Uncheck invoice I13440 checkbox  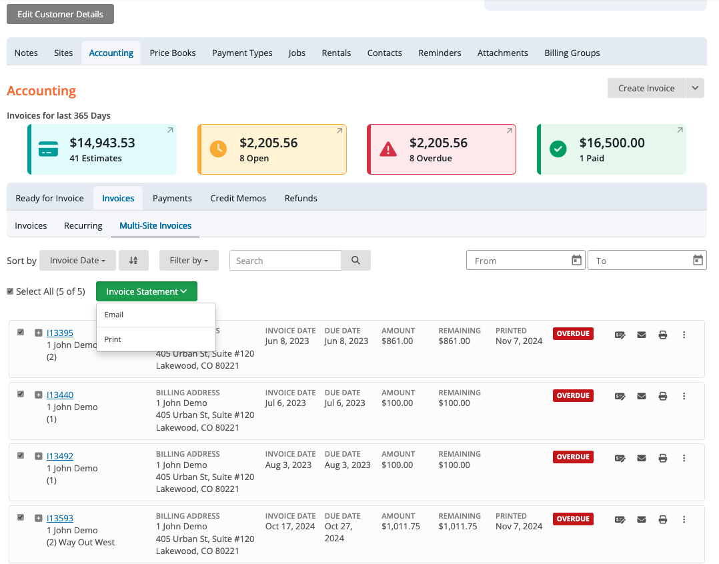click(21, 394)
